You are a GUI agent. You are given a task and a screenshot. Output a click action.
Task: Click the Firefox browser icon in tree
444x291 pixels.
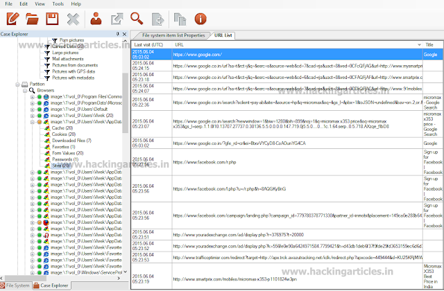point(46,222)
